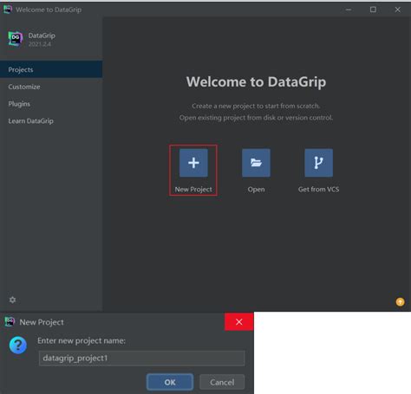The image size is (411, 394).
Task: Click the Get from VCS label
Action: (318, 190)
